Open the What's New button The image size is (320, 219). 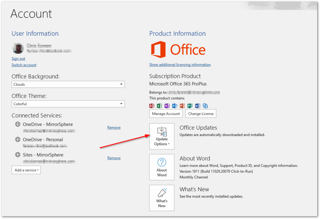[x=162, y=198]
